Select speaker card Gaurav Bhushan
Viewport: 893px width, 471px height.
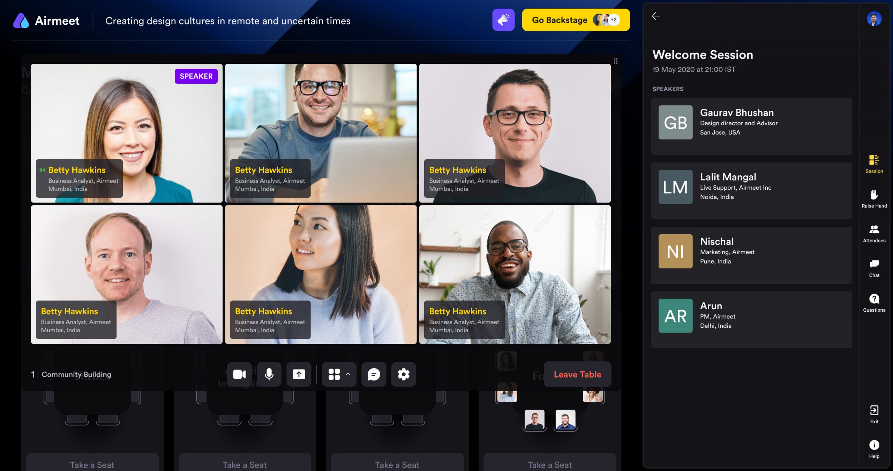pos(751,126)
